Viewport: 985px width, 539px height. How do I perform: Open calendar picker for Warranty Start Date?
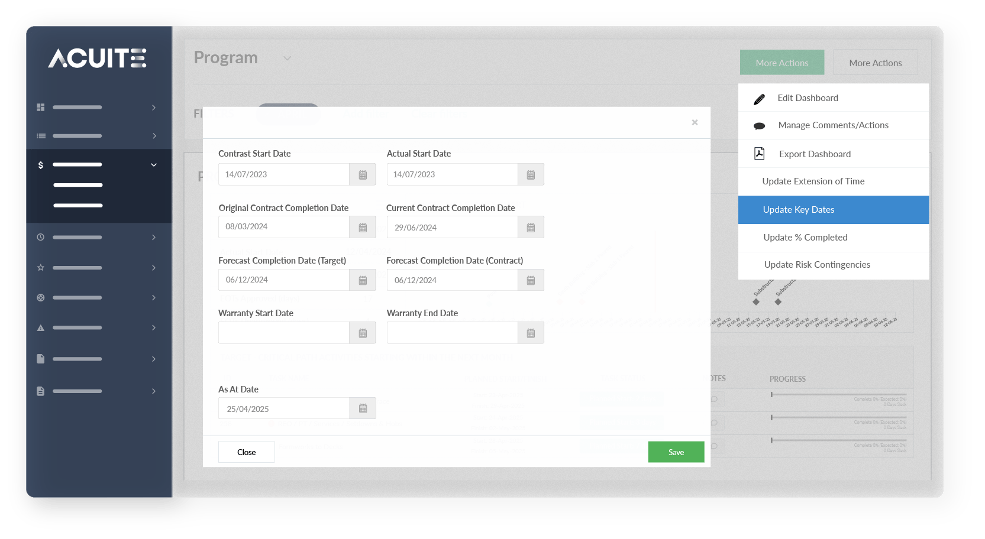(363, 333)
